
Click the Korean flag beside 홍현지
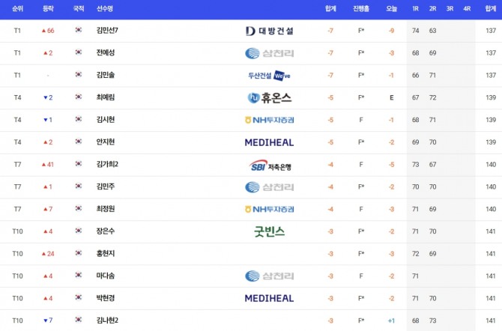(x=79, y=254)
